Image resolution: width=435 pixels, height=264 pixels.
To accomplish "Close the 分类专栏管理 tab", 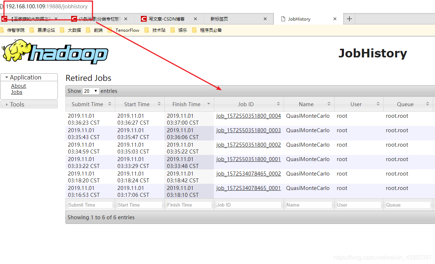I will (126, 19).
